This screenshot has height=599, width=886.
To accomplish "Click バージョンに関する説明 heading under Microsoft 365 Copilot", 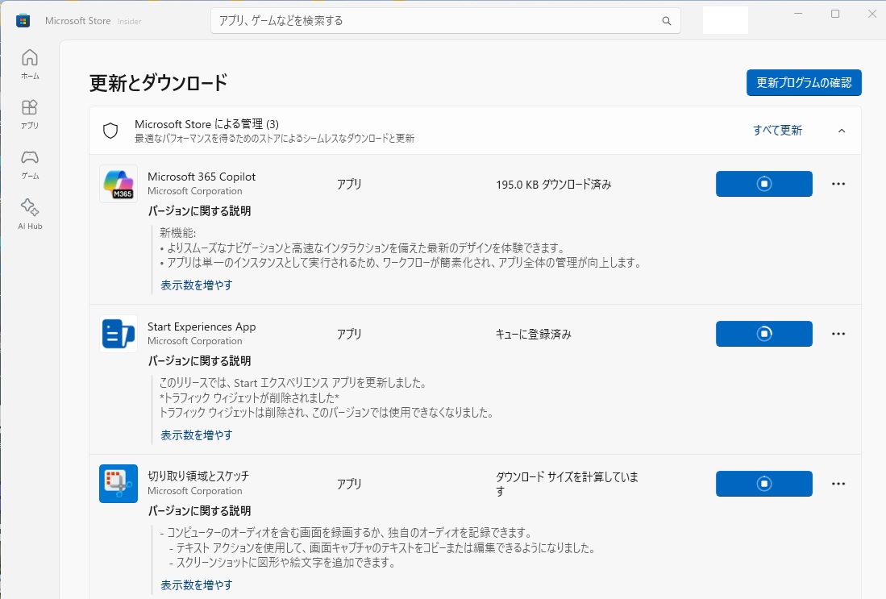I will [199, 211].
